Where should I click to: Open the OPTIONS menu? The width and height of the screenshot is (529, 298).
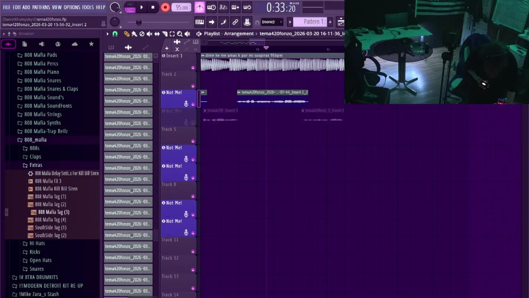point(71,7)
